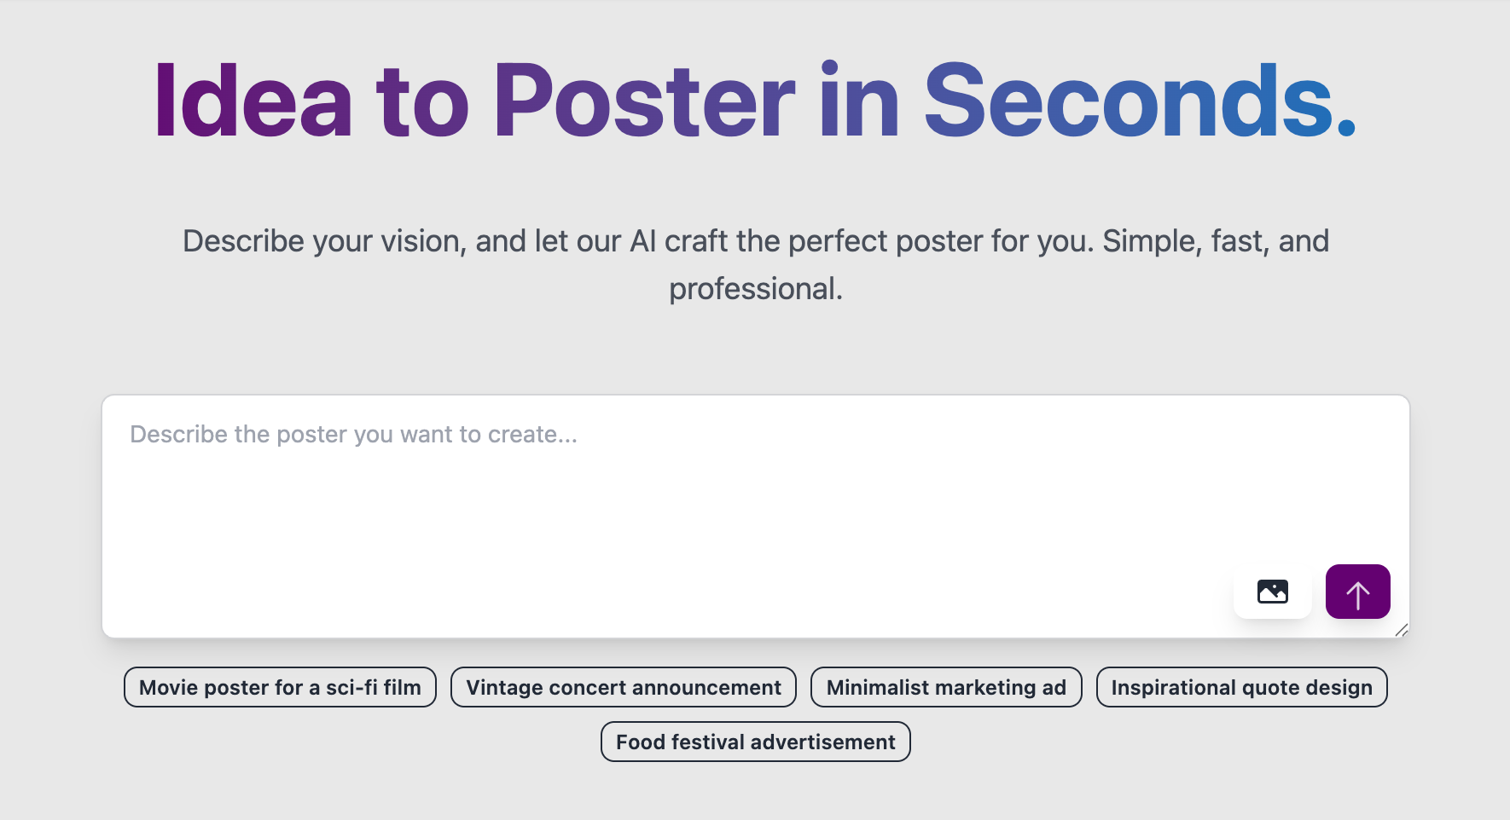Screen dimensions: 1510x820
Task: Click 'let our' in the subtitle
Action: (x=577, y=241)
